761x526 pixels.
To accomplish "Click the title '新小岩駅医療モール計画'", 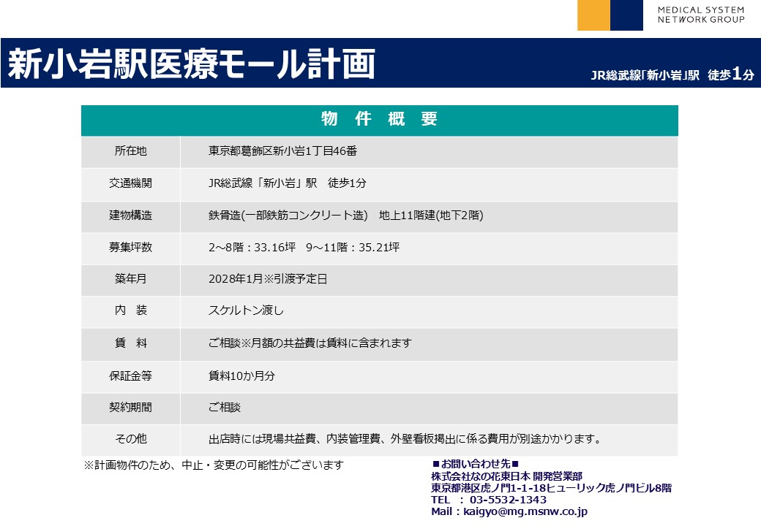I will (192, 64).
